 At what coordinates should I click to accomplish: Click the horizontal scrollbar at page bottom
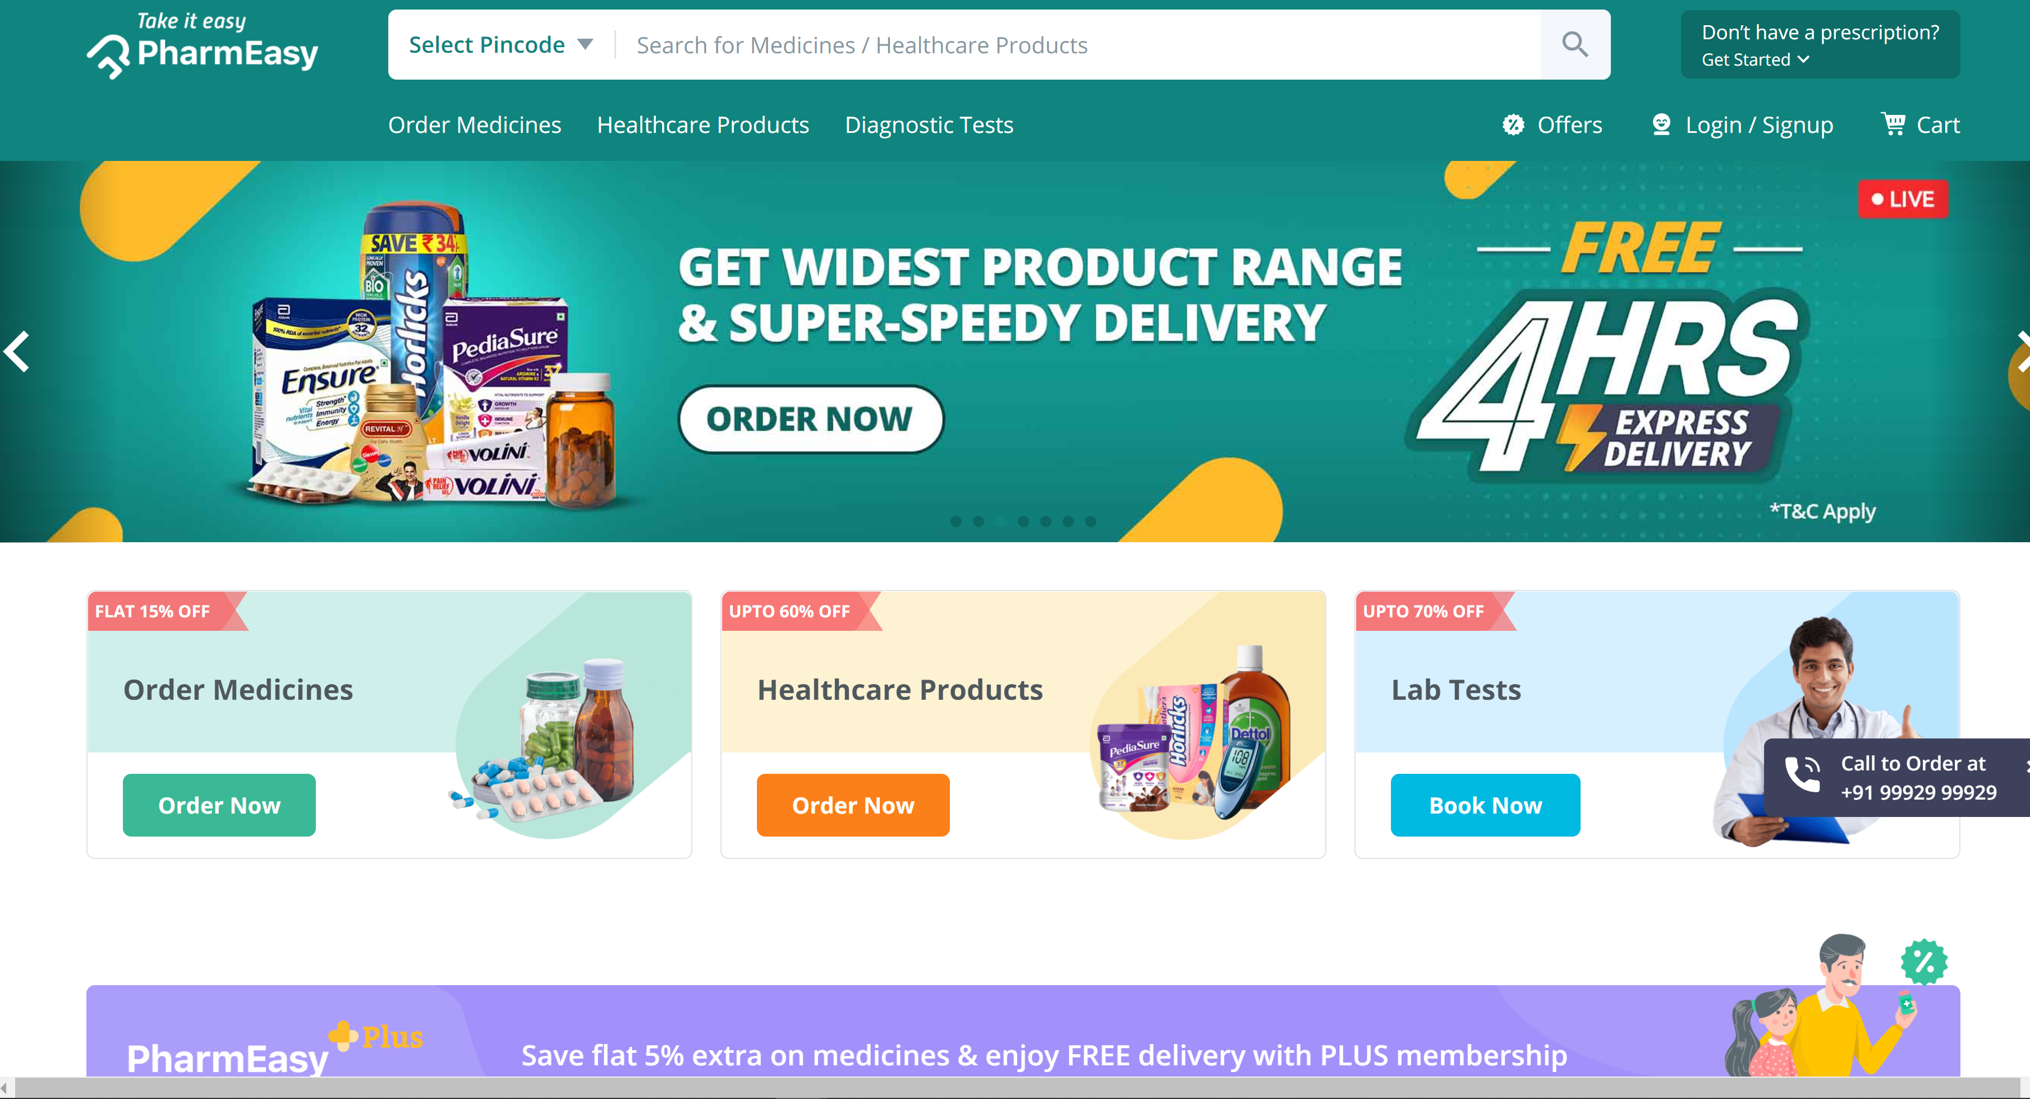[1015, 1087]
